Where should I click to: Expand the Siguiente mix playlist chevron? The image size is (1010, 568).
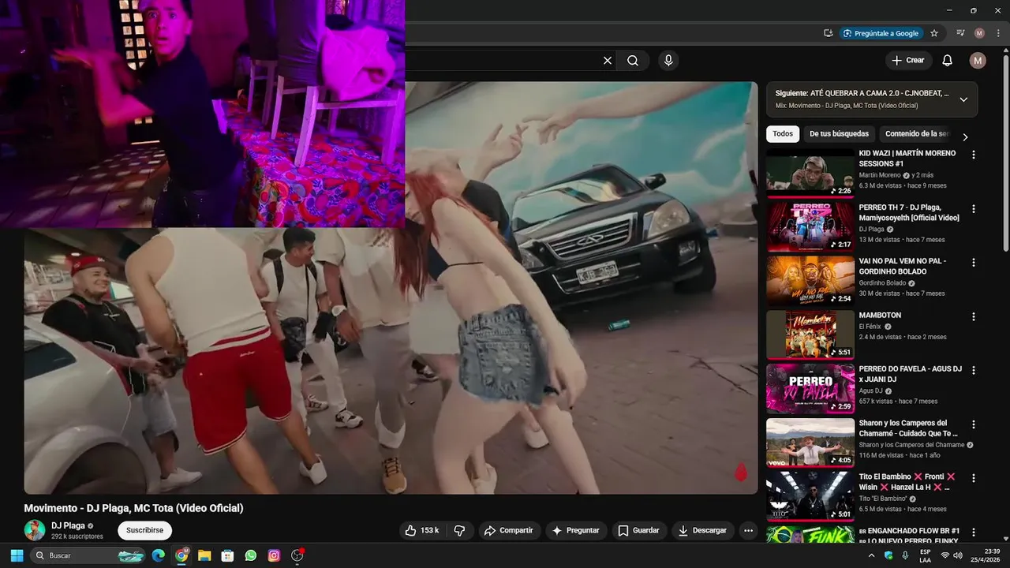coord(963,99)
